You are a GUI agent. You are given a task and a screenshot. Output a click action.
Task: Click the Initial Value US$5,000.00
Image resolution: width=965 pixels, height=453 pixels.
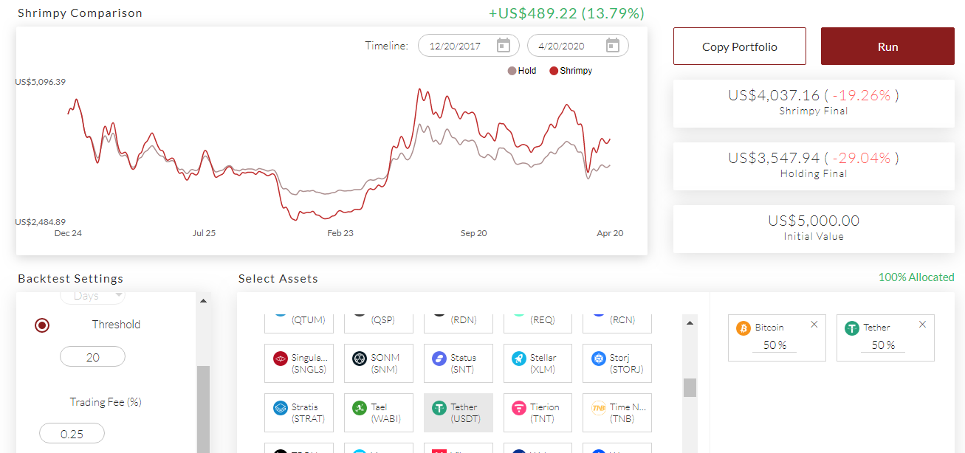click(x=814, y=221)
